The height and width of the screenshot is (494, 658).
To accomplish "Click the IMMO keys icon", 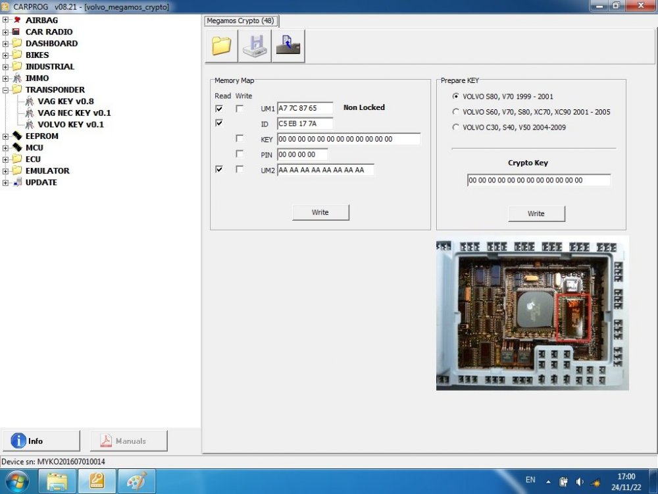I will (17, 78).
